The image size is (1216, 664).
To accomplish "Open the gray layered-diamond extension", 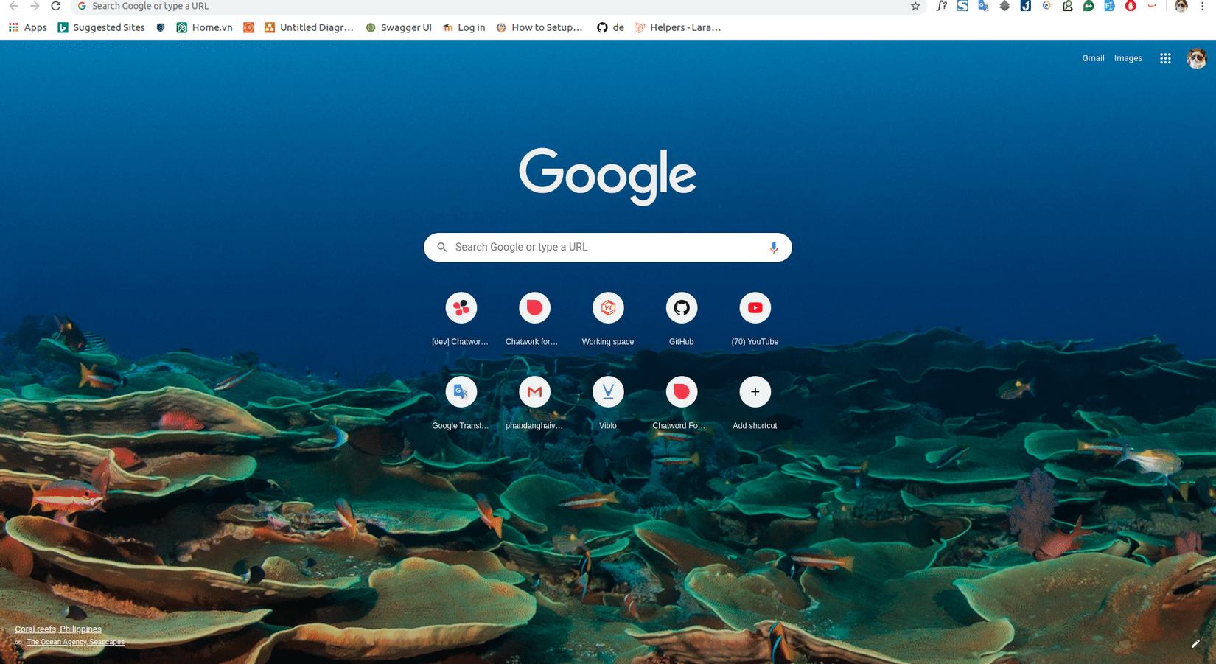I will [1004, 6].
